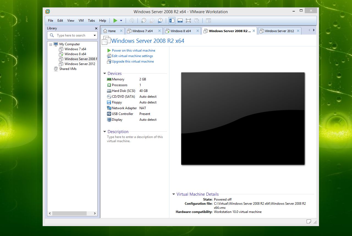This screenshot has height=236, width=352.
Task: Open the Edit menu
Action: click(60, 21)
